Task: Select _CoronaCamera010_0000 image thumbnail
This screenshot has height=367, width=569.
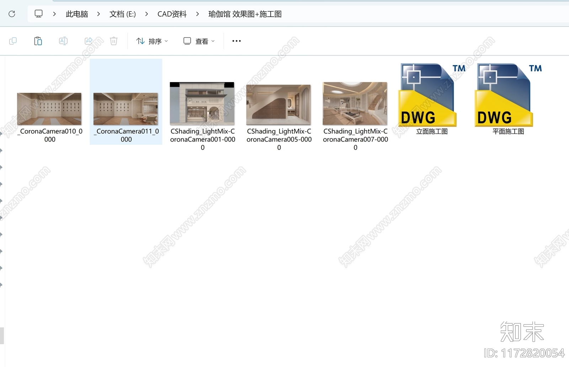Action: click(x=49, y=109)
